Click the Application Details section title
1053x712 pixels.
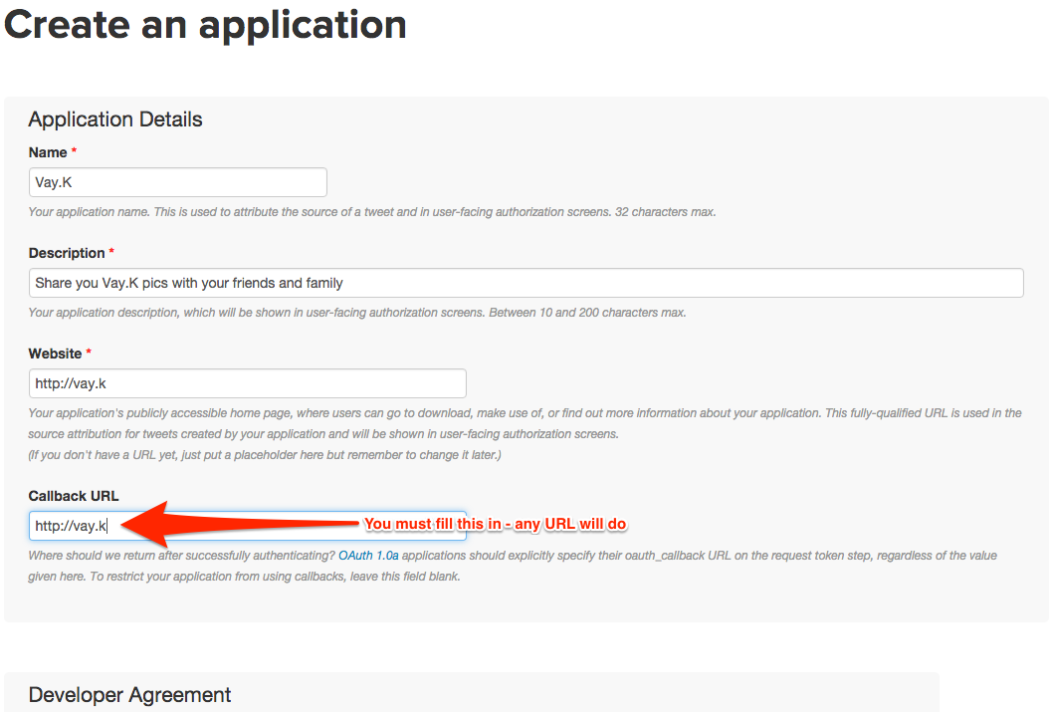115,119
